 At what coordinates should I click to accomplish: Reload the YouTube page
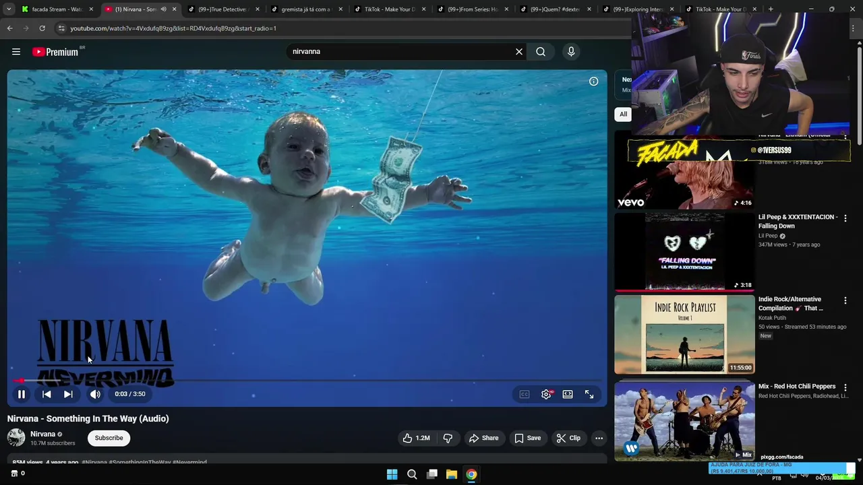click(42, 28)
